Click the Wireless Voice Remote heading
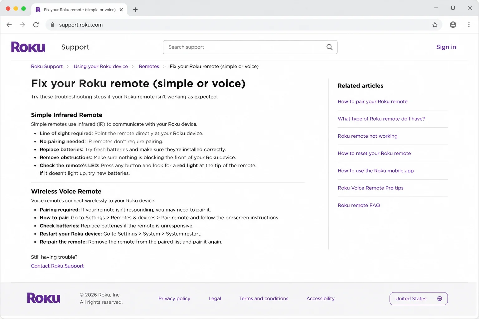The height and width of the screenshot is (319, 479). [66, 192]
